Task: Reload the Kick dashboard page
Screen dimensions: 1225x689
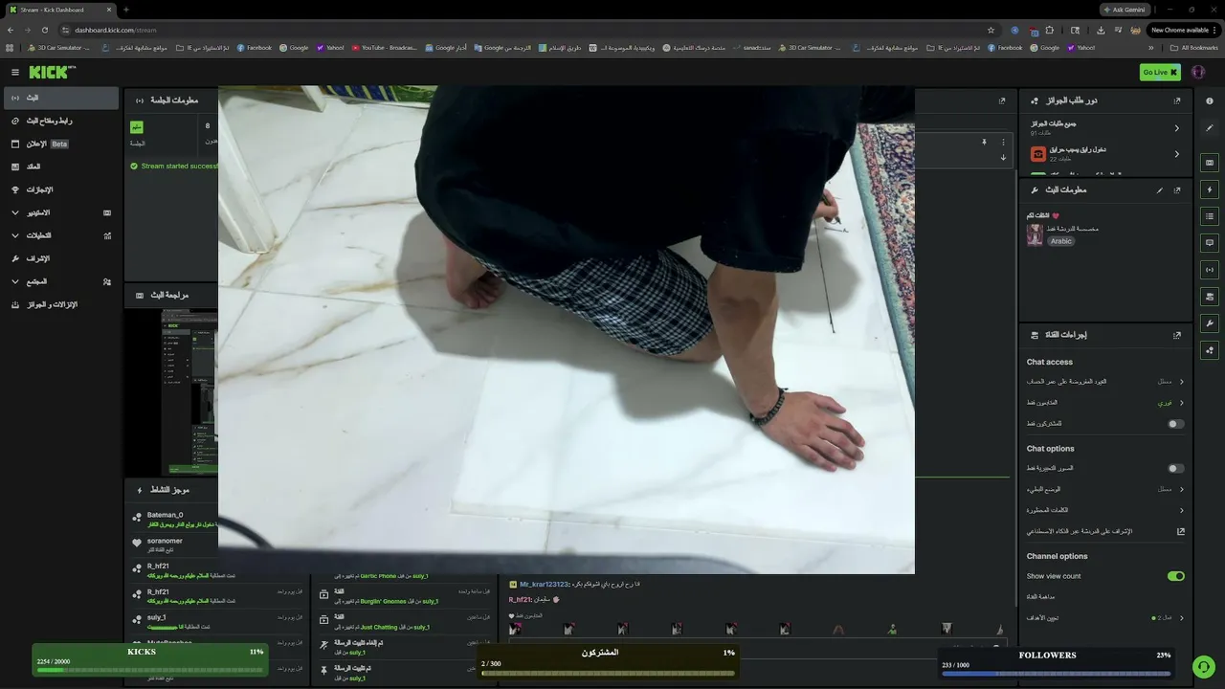Action: (x=44, y=30)
